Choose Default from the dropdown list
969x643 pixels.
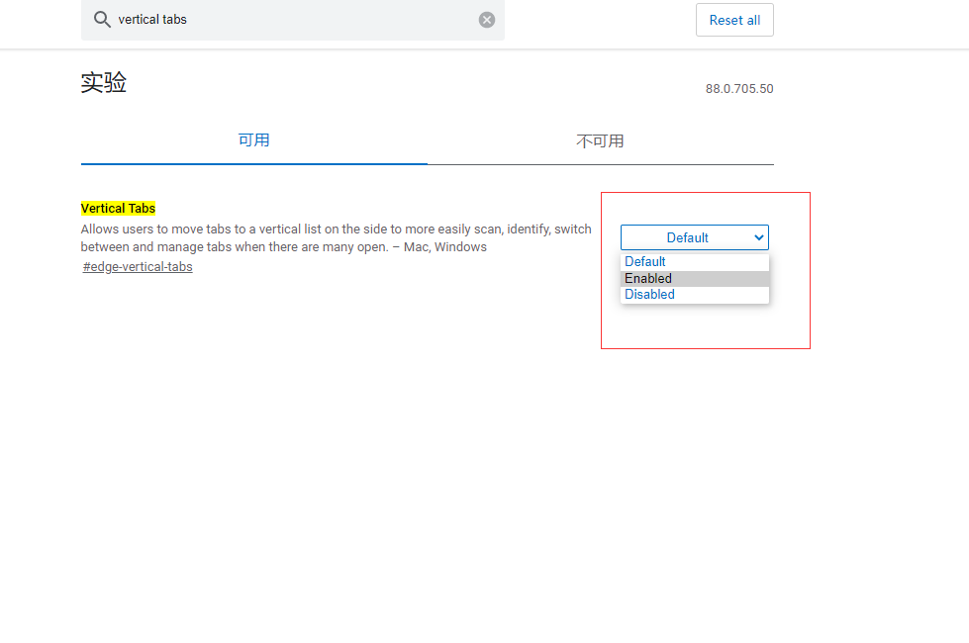[695, 262]
